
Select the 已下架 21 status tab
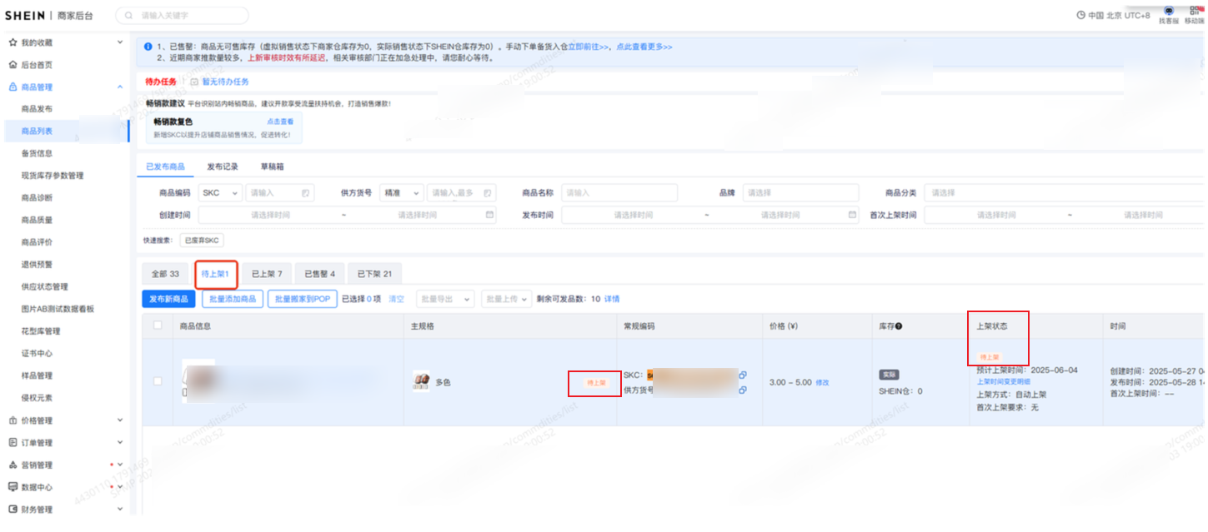click(375, 274)
